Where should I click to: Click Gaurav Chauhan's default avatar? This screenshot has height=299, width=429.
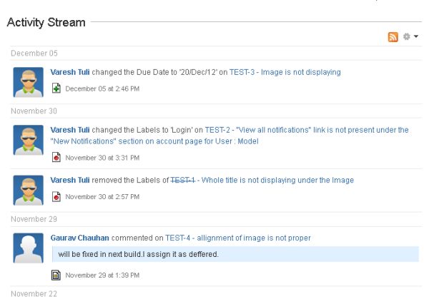click(x=28, y=248)
